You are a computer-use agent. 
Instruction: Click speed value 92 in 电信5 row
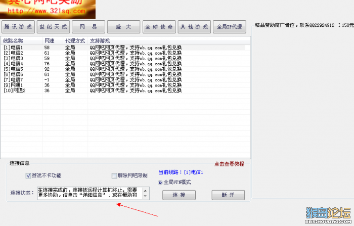pyautogui.click(x=47, y=69)
